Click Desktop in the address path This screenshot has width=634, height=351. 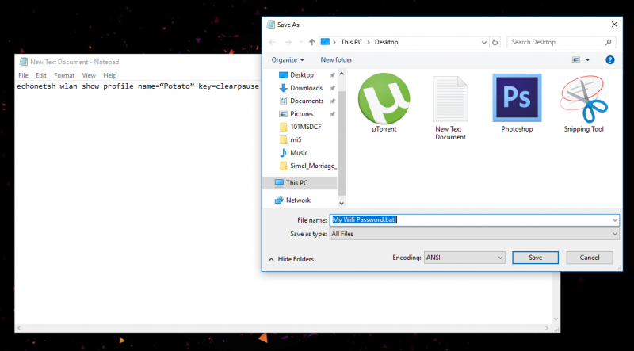pos(386,42)
